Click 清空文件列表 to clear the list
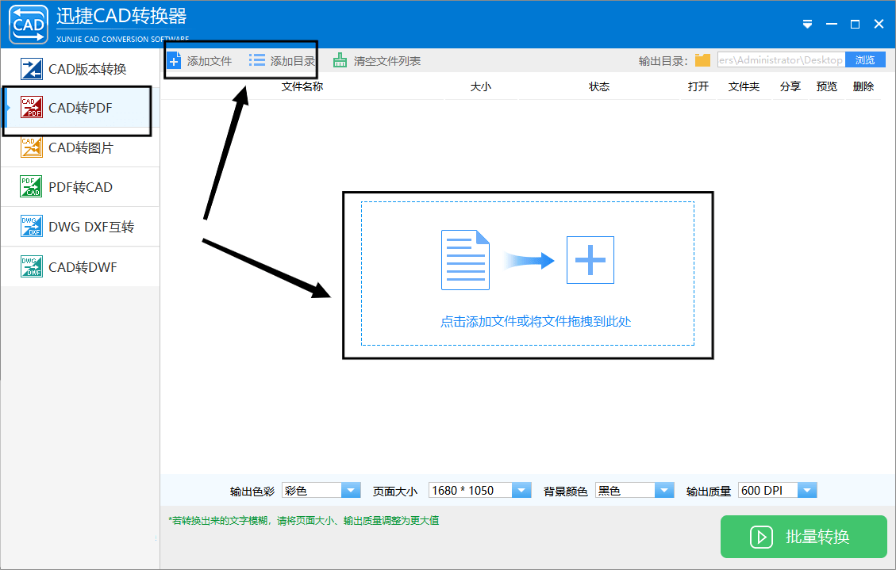 click(x=386, y=61)
